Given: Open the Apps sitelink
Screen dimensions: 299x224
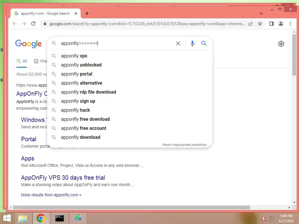Looking at the screenshot, I should (x=28, y=158).
